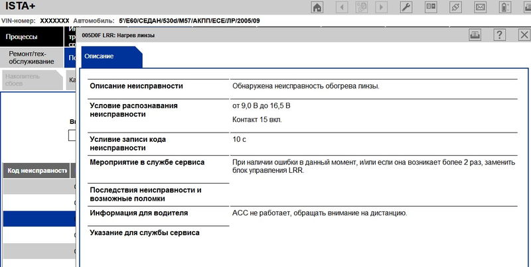This screenshot has height=267, width=531.
Task: Close the 005D0F LRR fault dialog
Action: pyautogui.click(x=522, y=35)
